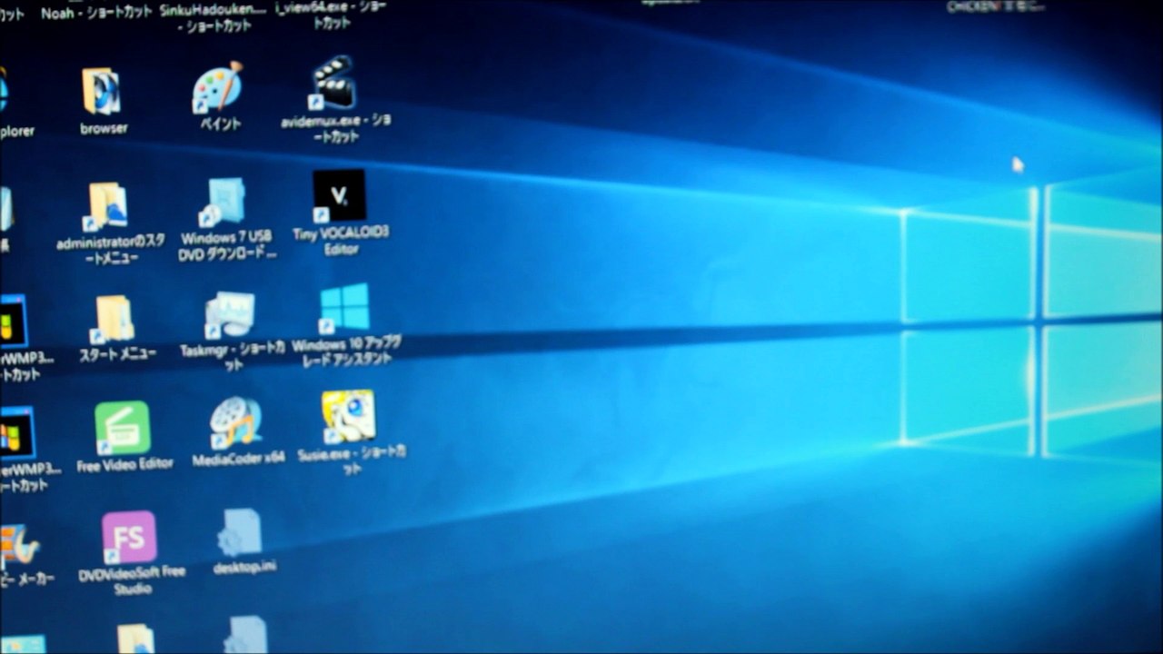Select the desktop.ini file icon
This screenshot has height=654, width=1163.
[240, 533]
